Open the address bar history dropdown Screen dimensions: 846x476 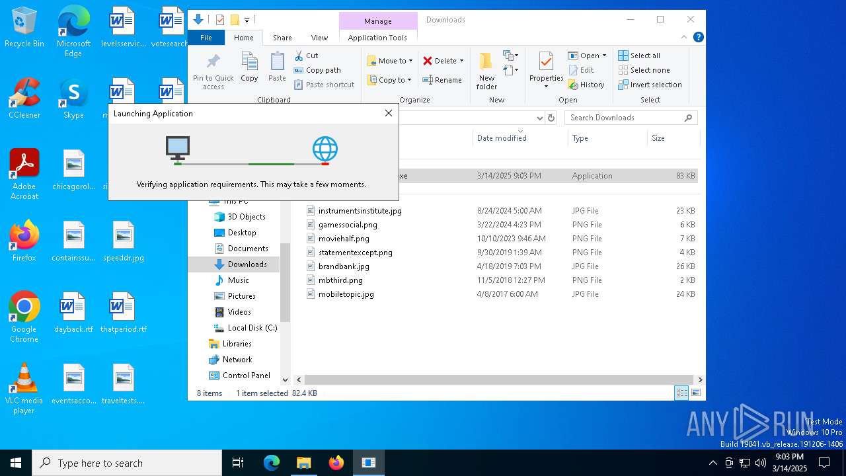click(539, 118)
